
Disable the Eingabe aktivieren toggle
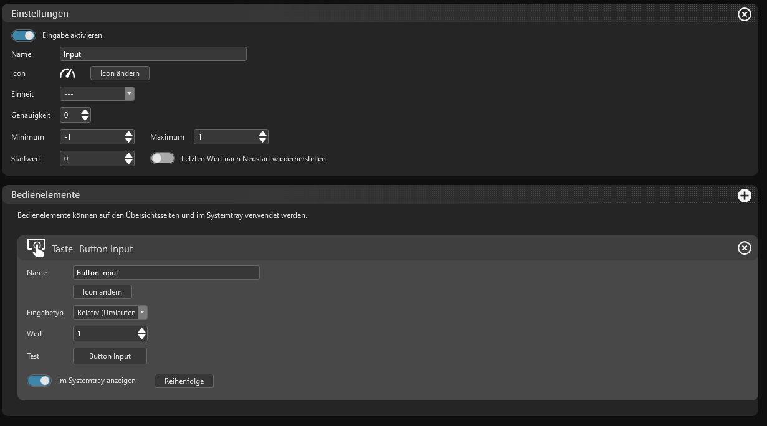point(24,35)
